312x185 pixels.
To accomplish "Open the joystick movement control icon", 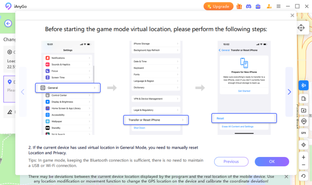I will [x=301, y=28].
